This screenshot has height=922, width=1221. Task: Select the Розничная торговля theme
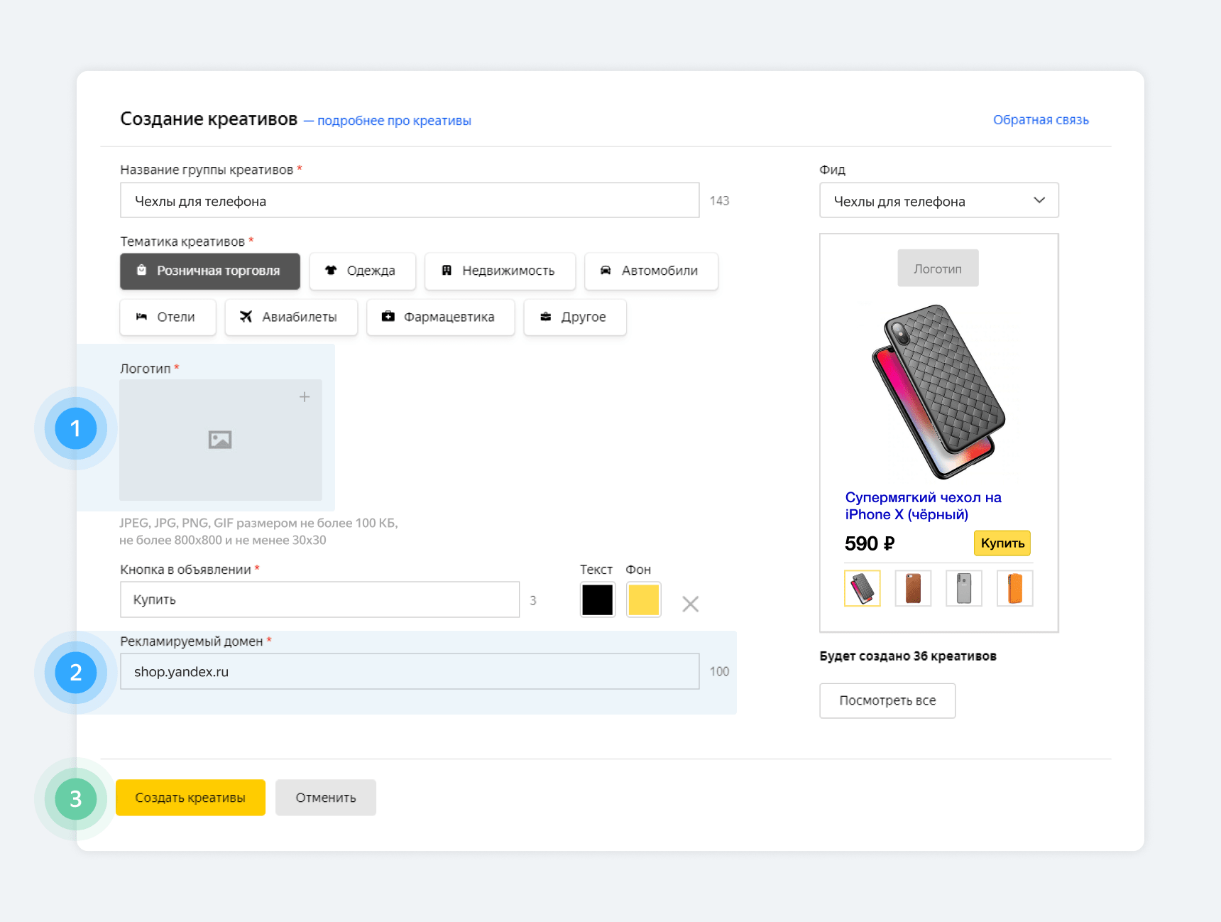[x=210, y=271]
